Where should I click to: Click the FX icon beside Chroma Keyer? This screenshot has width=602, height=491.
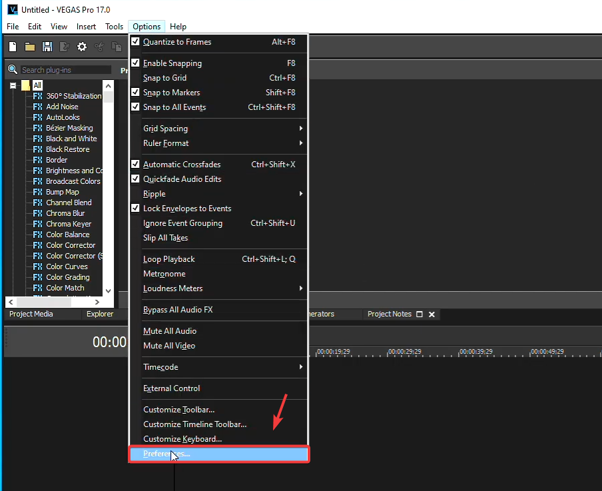click(x=37, y=224)
